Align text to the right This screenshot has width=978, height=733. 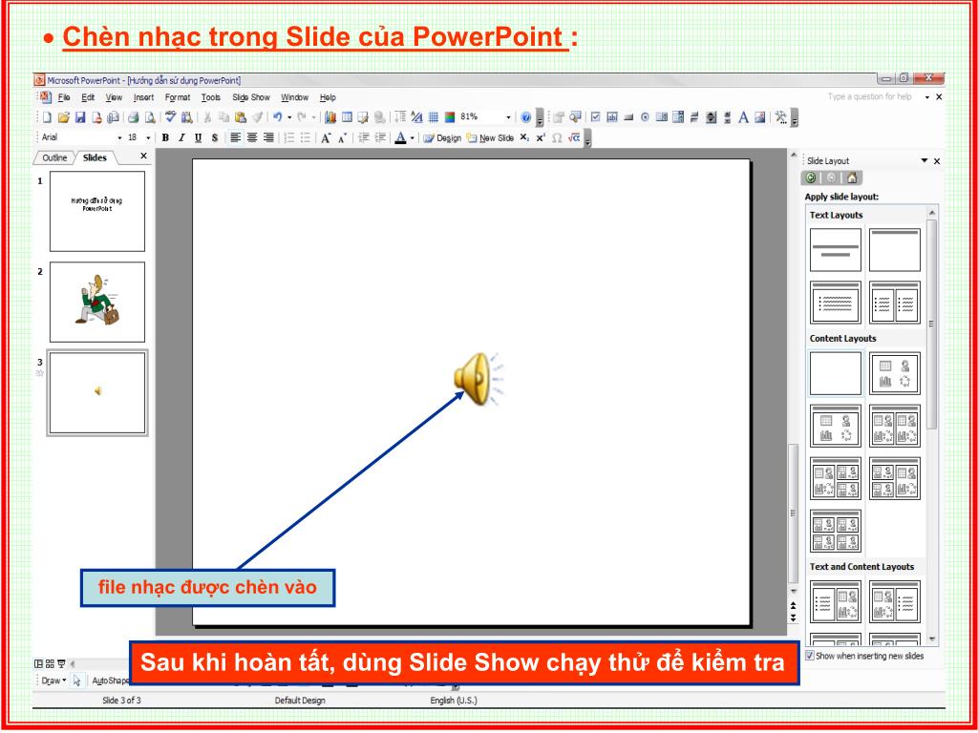click(268, 137)
